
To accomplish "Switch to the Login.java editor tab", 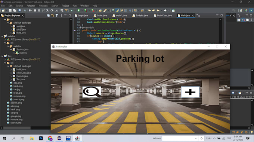I will click(x=82, y=16).
